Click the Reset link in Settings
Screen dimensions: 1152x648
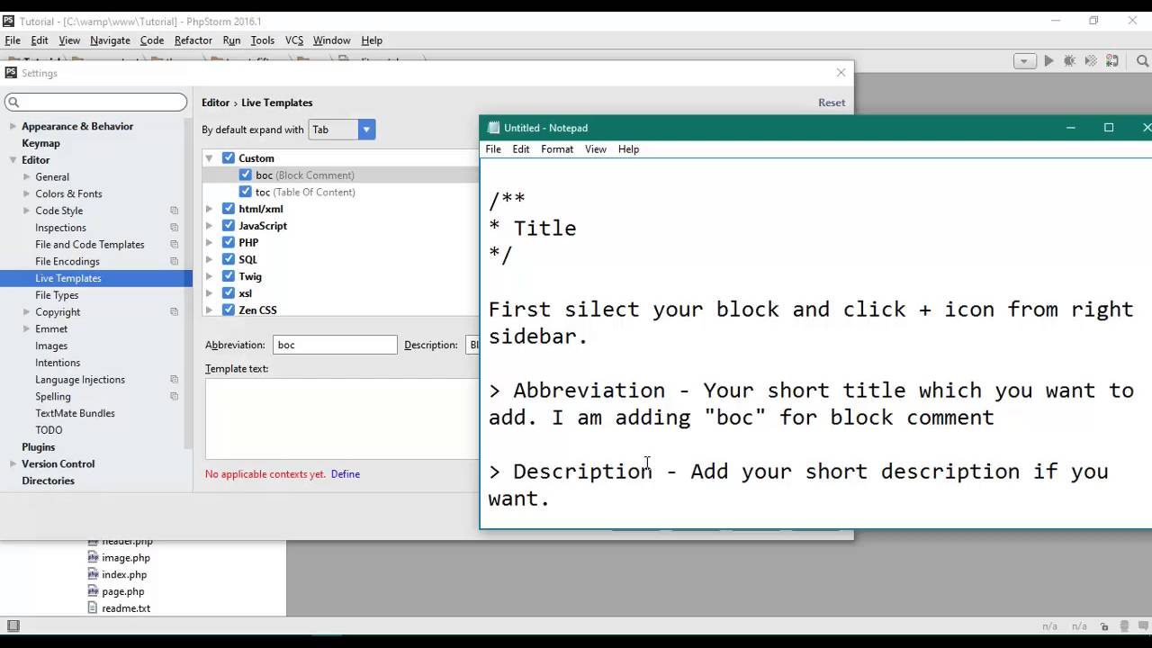tap(832, 103)
